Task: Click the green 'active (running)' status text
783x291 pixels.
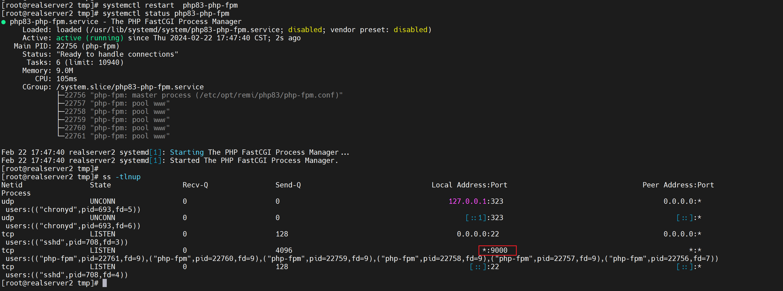Action: point(90,38)
